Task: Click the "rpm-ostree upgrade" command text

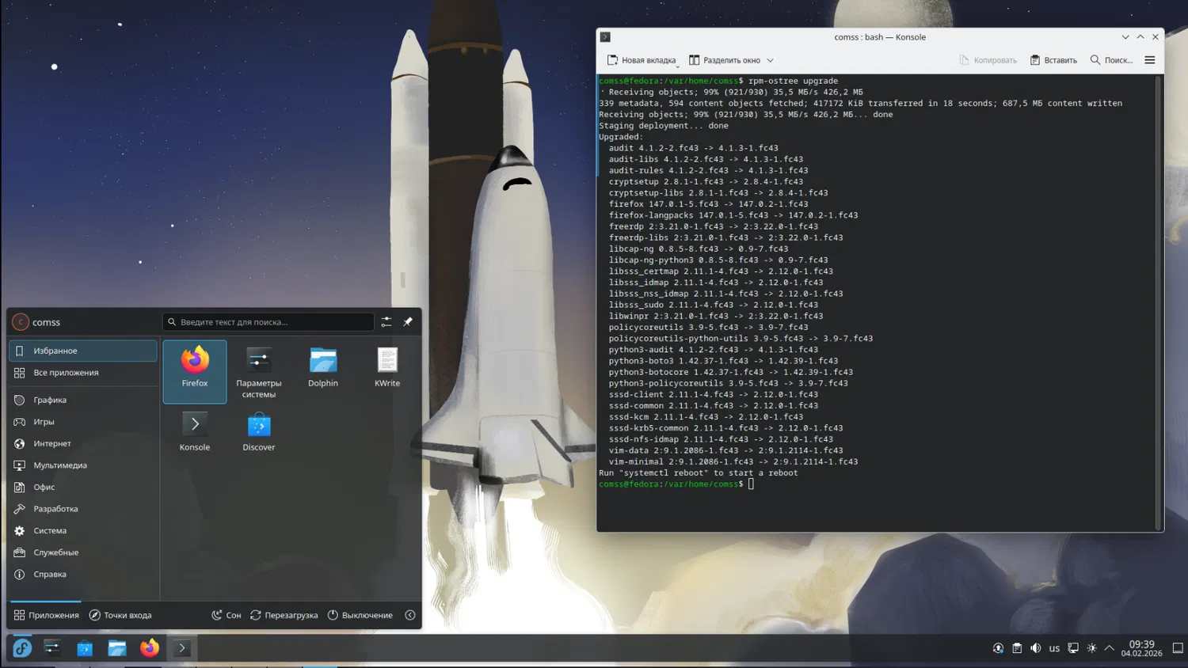Action: pyautogui.click(x=793, y=81)
